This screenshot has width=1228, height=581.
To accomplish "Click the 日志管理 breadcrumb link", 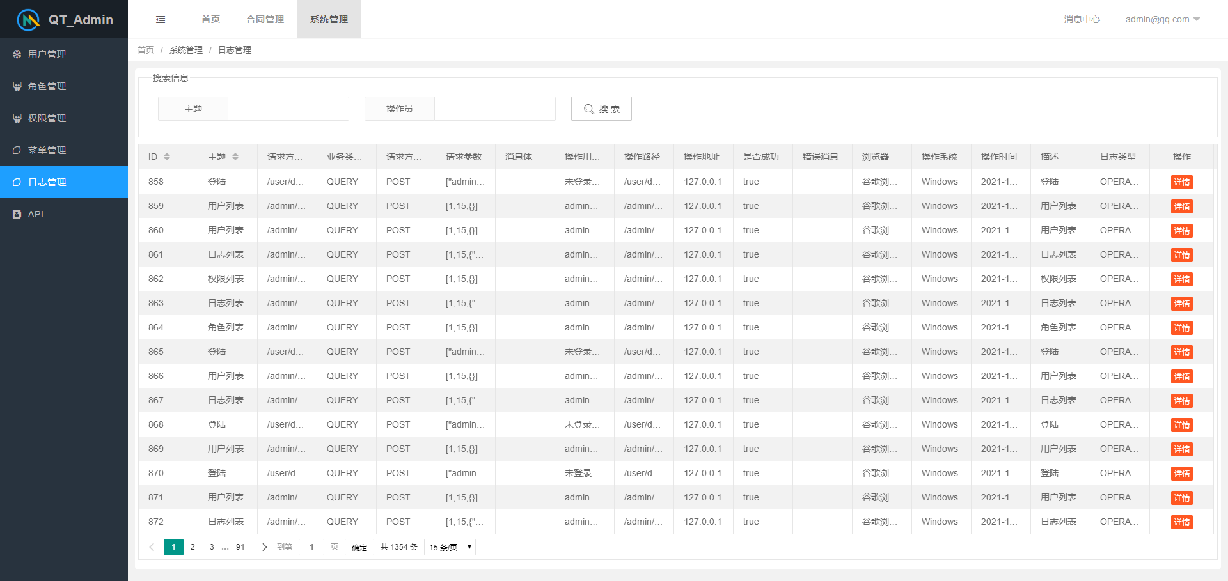I will coord(235,50).
